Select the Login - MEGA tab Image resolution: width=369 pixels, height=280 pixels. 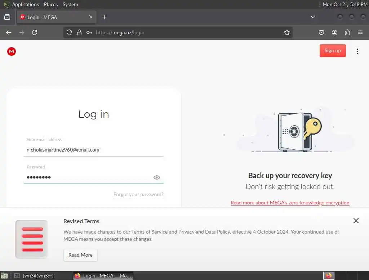57,17
